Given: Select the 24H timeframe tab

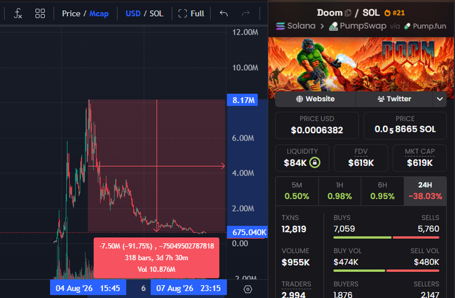Looking at the screenshot, I should pos(425,191).
